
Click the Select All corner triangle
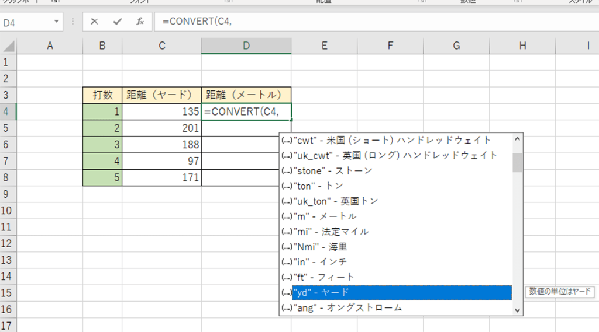[8, 46]
